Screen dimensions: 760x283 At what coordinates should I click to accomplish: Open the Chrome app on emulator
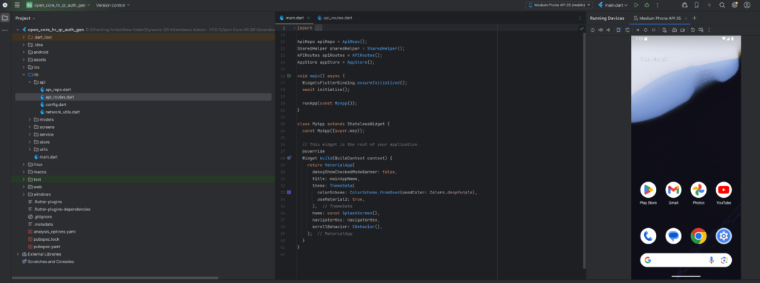click(698, 236)
